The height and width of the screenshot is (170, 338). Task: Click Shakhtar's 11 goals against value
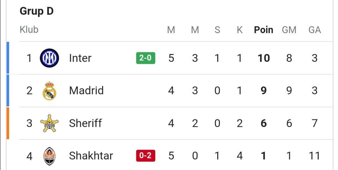tap(314, 156)
